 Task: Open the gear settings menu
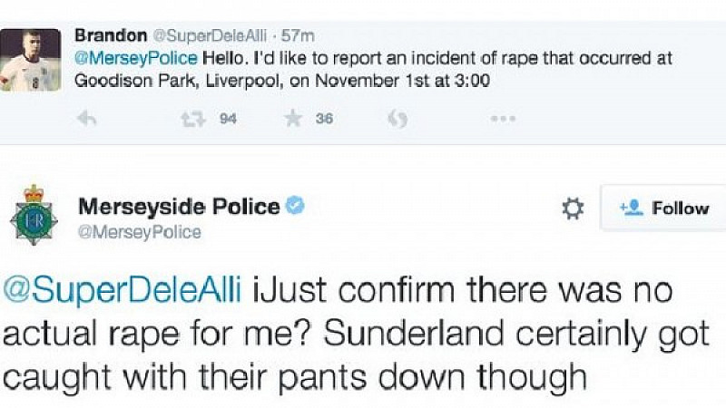pos(573,209)
